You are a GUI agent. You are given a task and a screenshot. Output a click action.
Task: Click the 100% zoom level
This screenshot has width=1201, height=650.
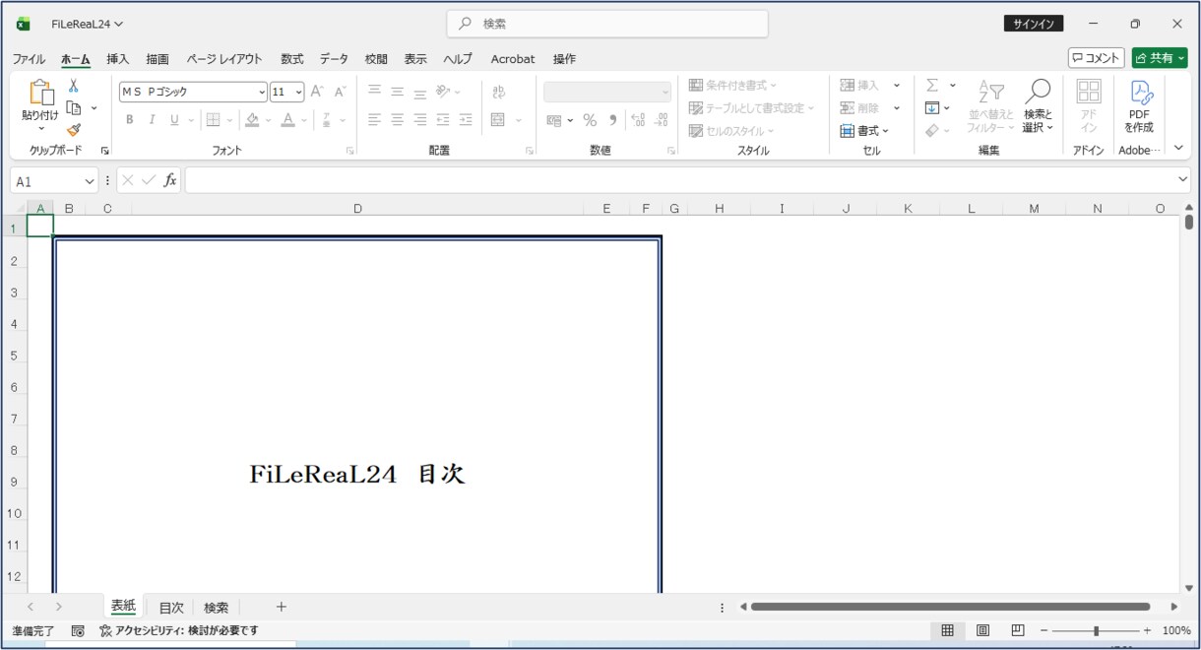[x=1176, y=630]
